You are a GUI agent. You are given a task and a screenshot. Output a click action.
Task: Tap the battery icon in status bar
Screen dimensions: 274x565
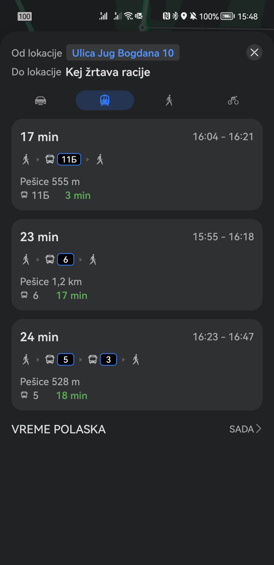pos(227,16)
